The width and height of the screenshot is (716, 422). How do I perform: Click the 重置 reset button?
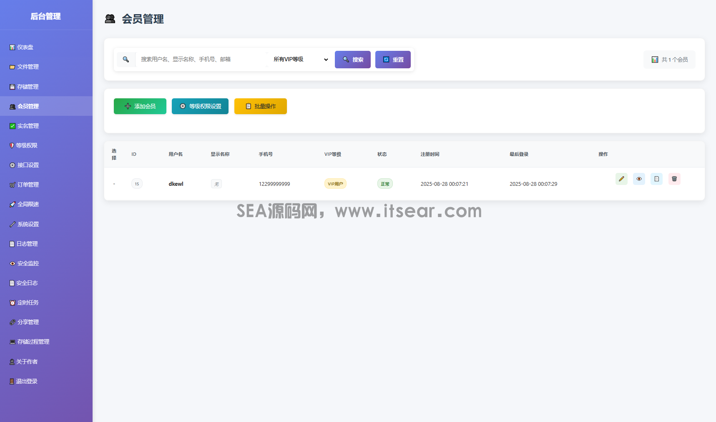click(x=393, y=60)
